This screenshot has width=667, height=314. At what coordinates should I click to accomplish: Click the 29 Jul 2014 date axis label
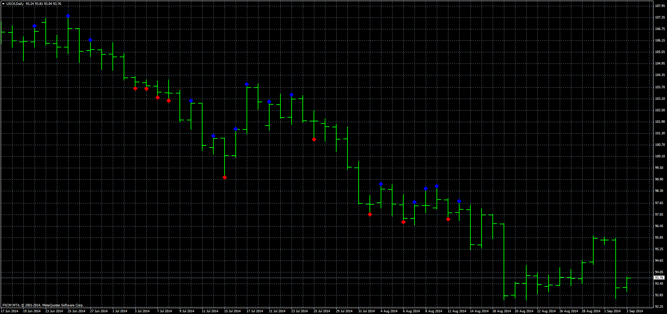(344, 311)
